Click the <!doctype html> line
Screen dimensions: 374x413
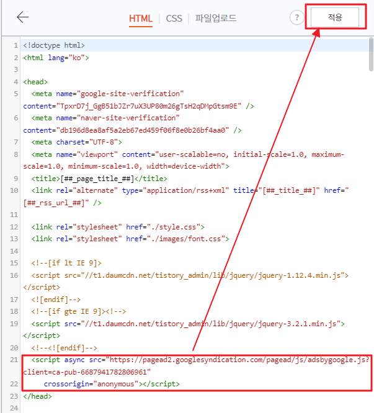(x=54, y=45)
